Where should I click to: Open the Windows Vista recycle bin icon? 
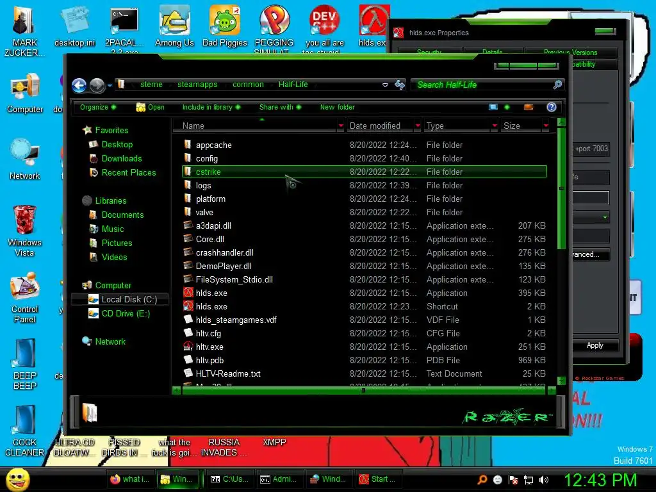pos(25,231)
